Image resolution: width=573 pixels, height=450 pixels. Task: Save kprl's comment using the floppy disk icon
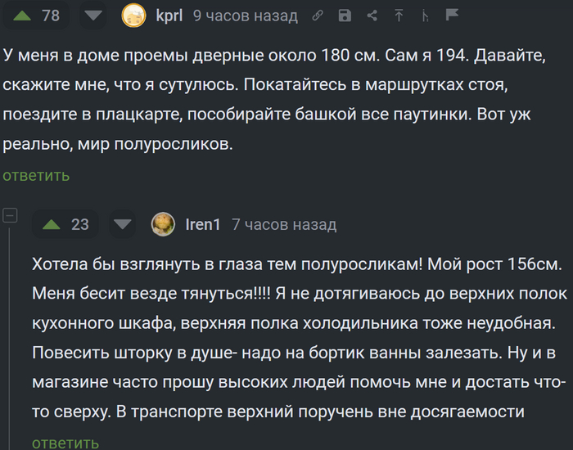click(x=345, y=16)
